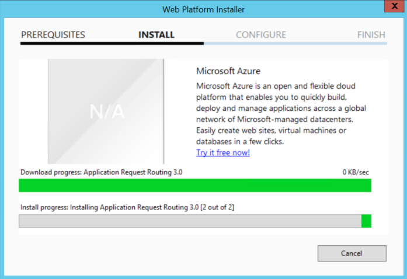Close the Web Platform Installer window
The height and width of the screenshot is (279, 407).
tap(394, 6)
